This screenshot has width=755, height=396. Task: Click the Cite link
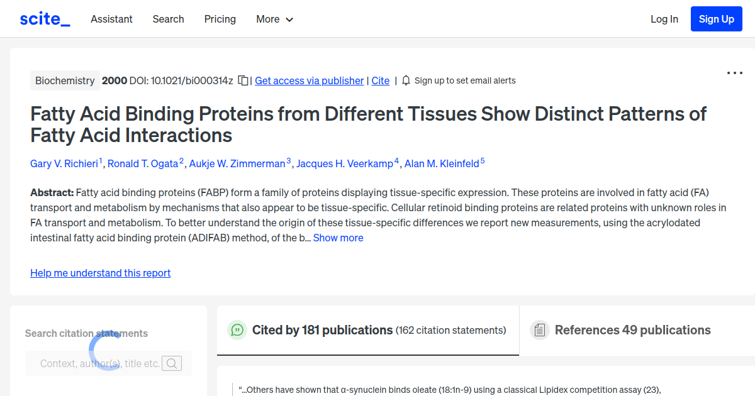pyautogui.click(x=380, y=80)
